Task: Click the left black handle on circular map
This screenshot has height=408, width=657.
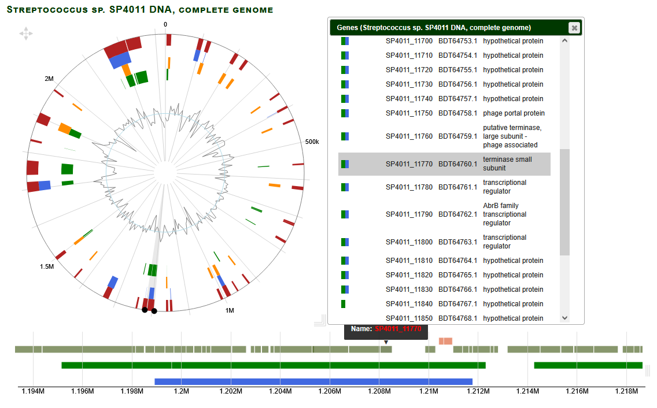Action: click(x=145, y=310)
